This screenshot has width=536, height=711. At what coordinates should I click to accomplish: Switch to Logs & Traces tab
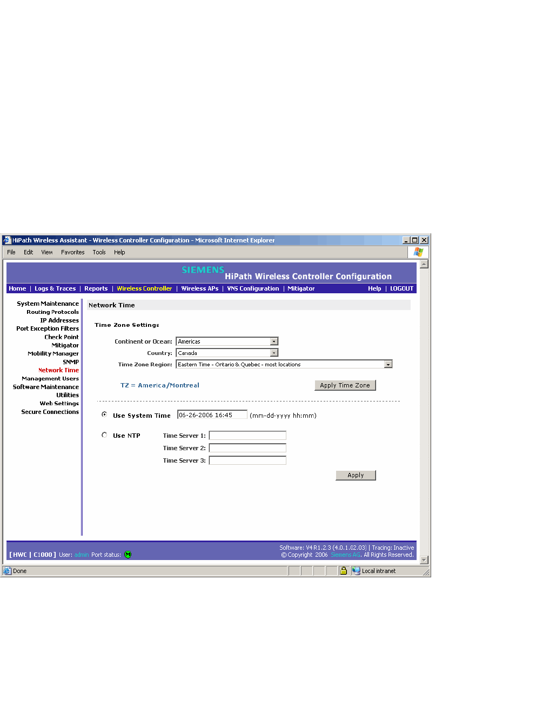[x=55, y=289]
